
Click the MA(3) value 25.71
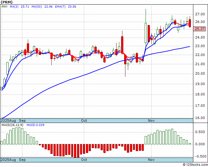25,7
